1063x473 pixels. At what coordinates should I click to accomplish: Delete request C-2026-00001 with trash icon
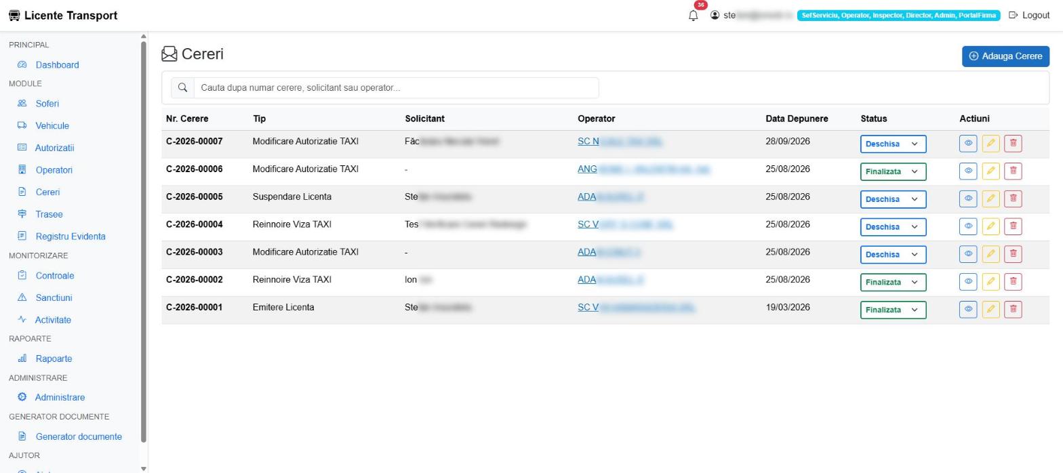pyautogui.click(x=1013, y=309)
